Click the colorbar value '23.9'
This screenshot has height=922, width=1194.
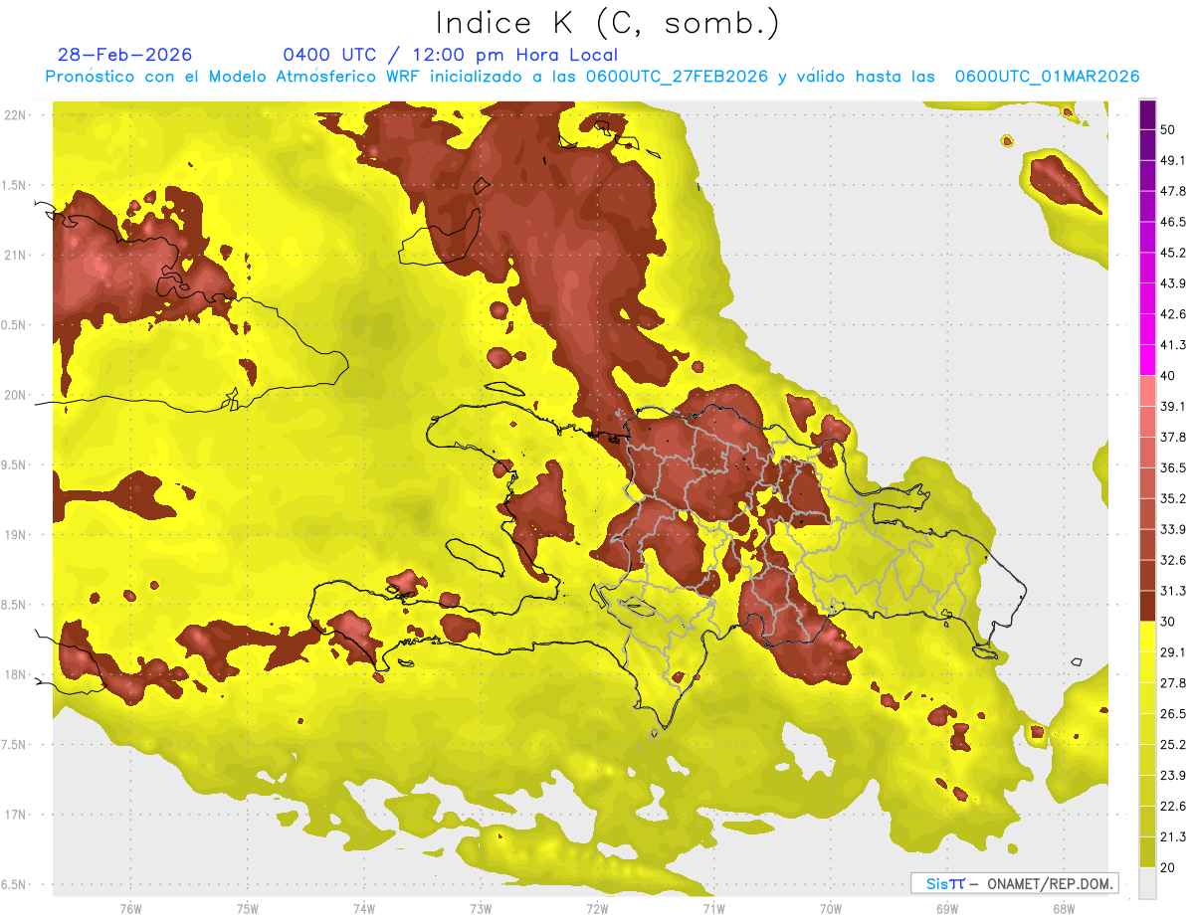click(1173, 776)
